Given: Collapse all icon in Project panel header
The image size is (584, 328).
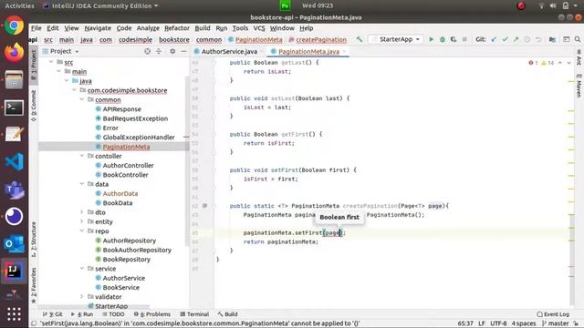Looking at the screenshot, I should (x=159, y=51).
